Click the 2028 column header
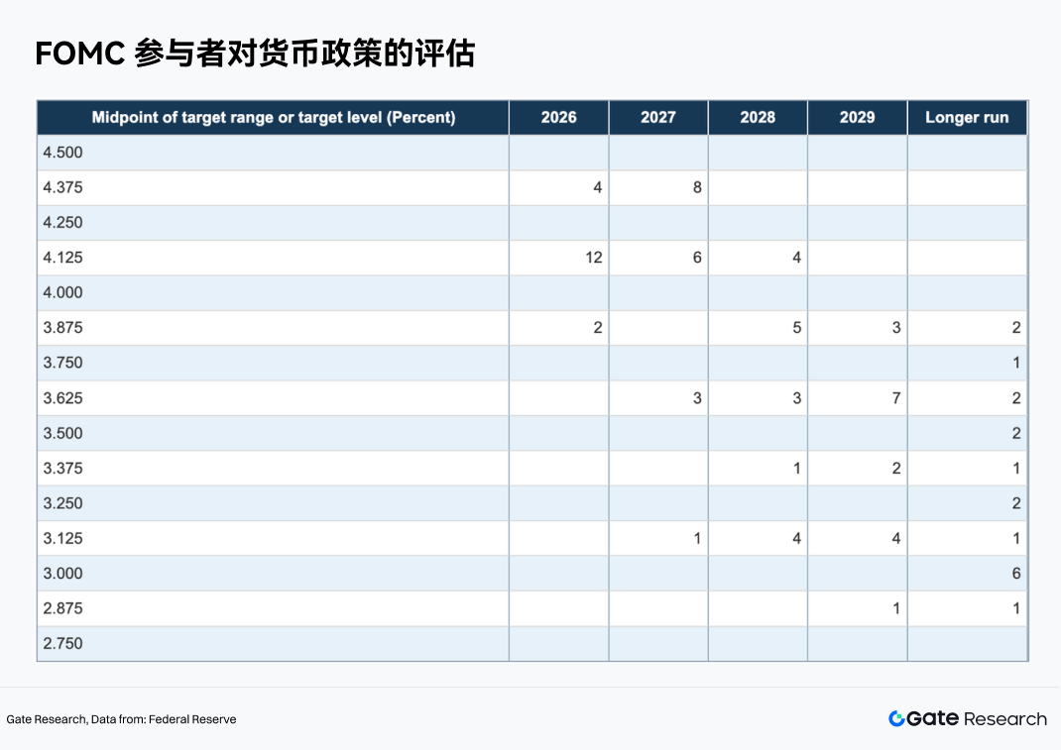This screenshot has width=1061, height=750. [x=758, y=118]
